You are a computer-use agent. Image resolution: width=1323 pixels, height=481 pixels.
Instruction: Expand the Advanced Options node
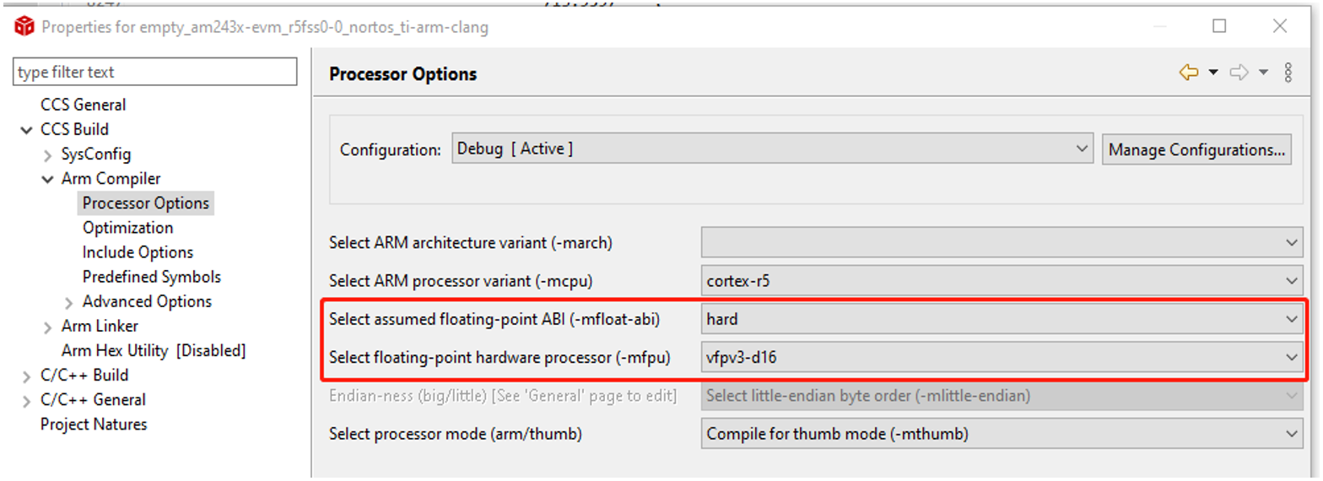(69, 302)
